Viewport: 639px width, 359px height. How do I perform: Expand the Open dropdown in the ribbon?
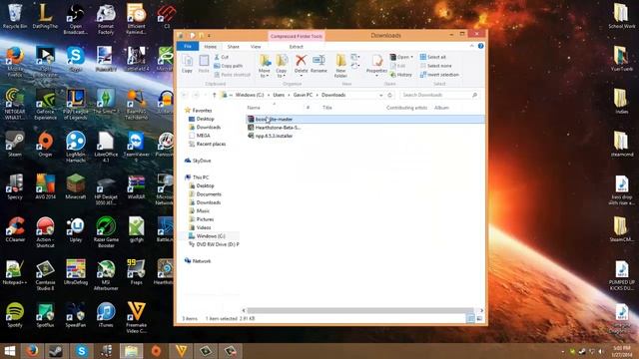pos(412,57)
